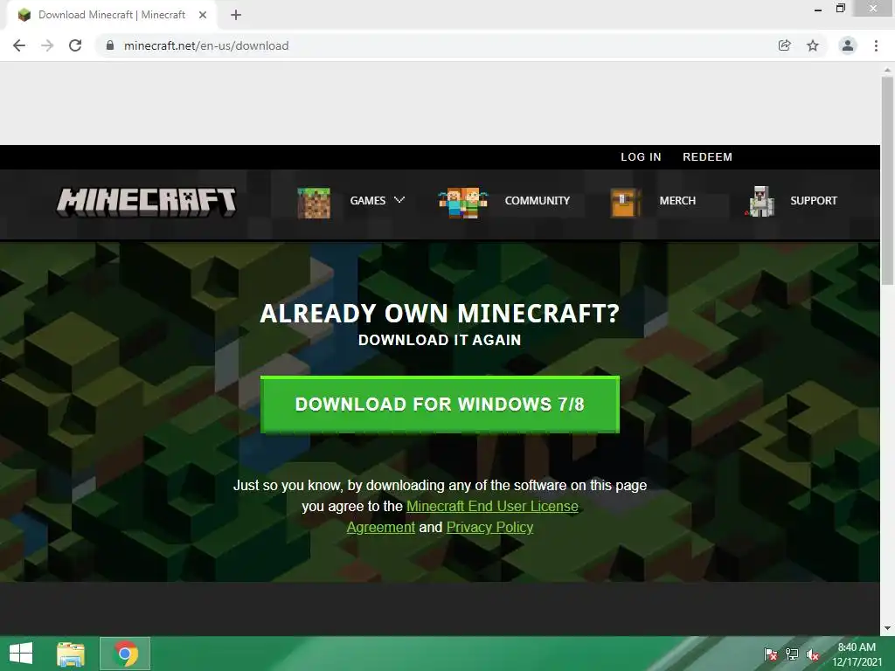The image size is (895, 671).
Task: Click the iron golem Support icon
Action: 761,202
